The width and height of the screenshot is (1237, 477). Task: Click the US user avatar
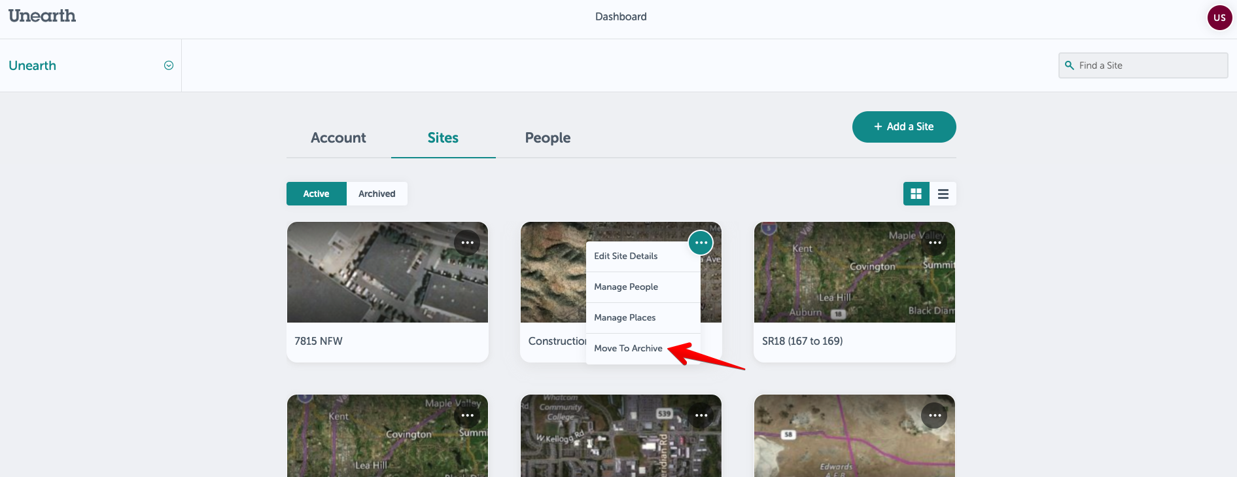click(1219, 18)
